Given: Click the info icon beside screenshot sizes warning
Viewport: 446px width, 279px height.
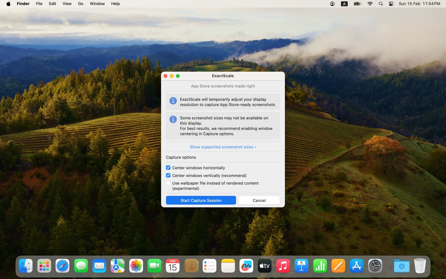Looking at the screenshot, I should [x=173, y=119].
